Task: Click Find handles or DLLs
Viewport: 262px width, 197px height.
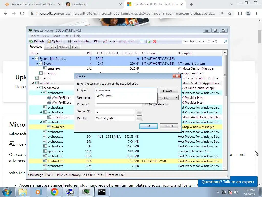Action: [84, 41]
